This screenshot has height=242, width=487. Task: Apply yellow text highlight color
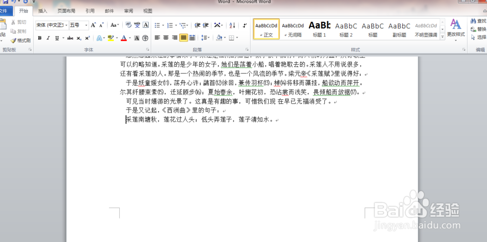(x=111, y=38)
